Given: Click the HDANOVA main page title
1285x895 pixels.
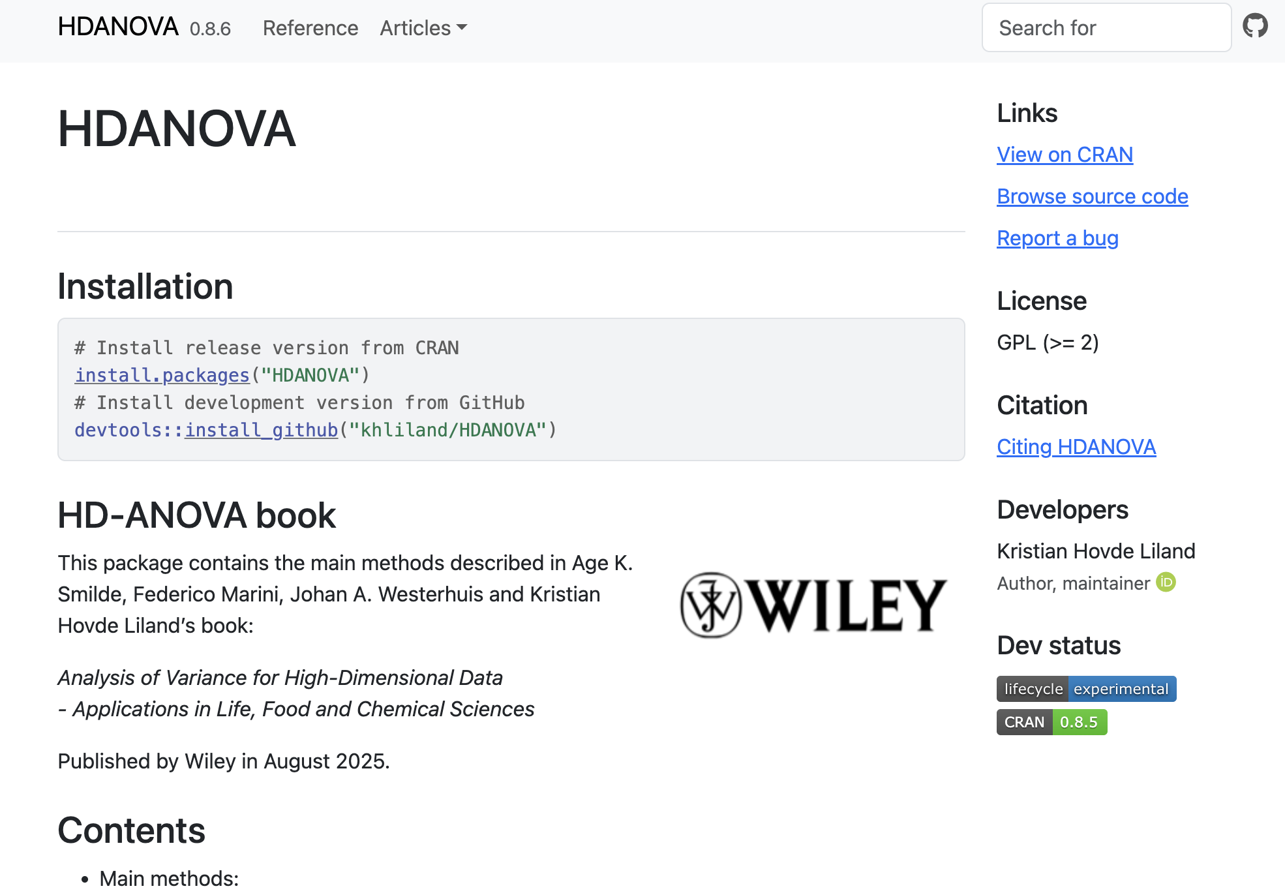Looking at the screenshot, I should (x=177, y=129).
